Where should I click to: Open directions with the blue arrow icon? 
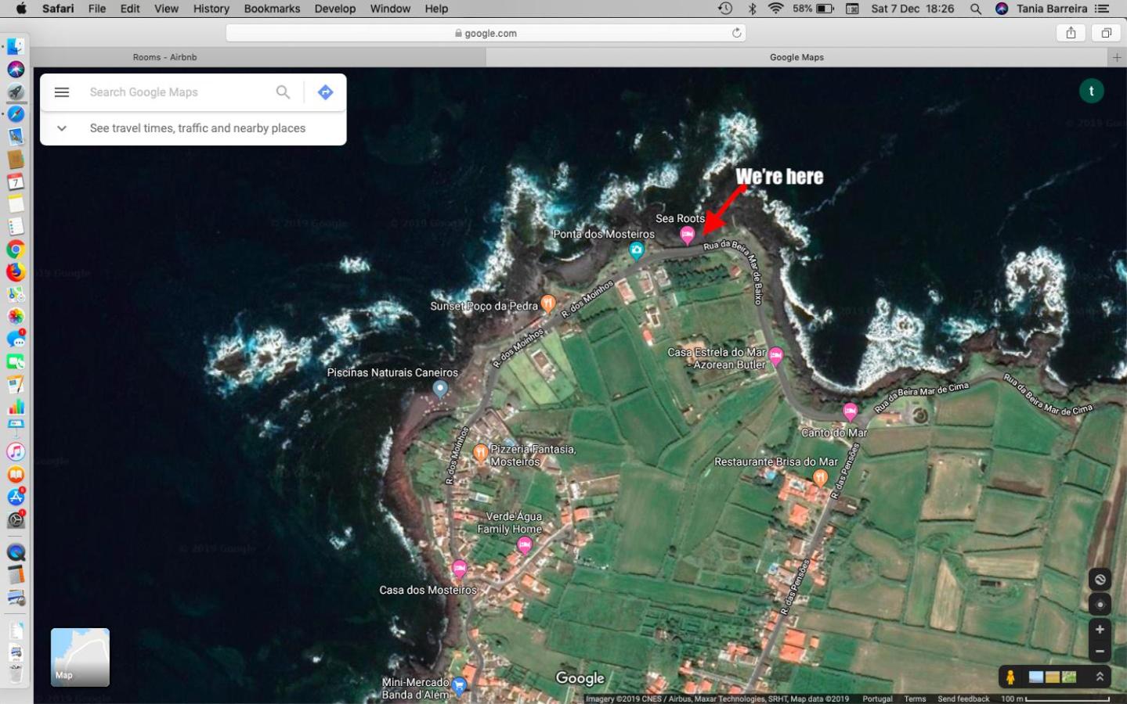325,92
